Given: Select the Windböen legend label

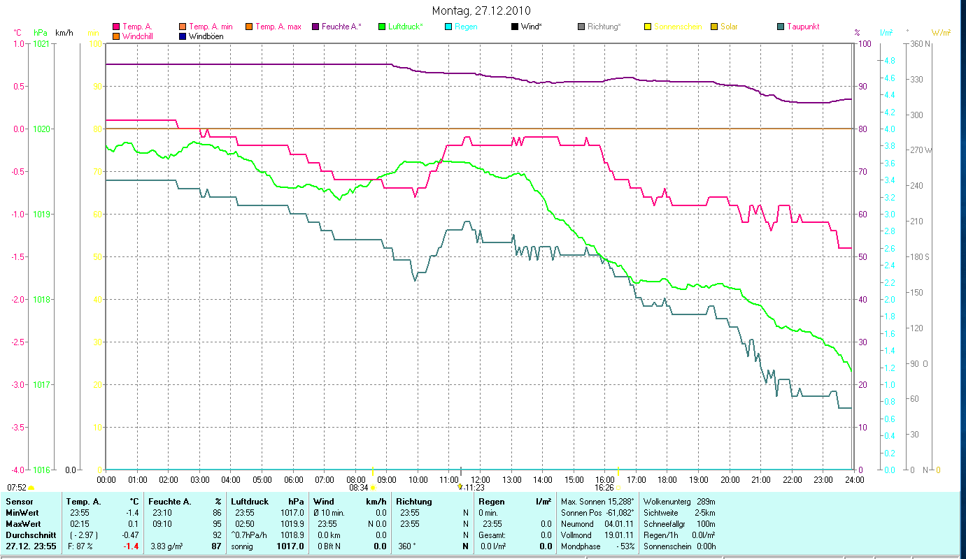Looking at the screenshot, I should [206, 36].
